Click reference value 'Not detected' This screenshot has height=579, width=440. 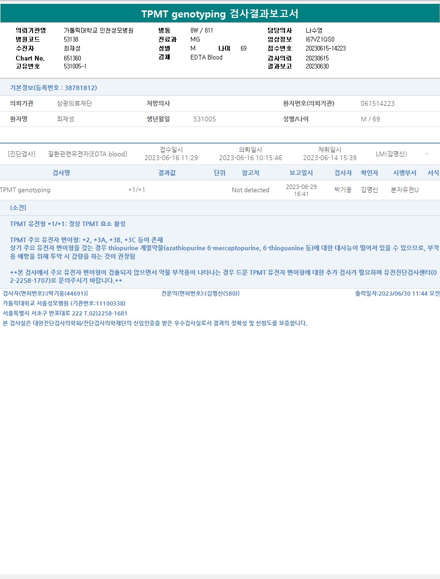(x=250, y=190)
